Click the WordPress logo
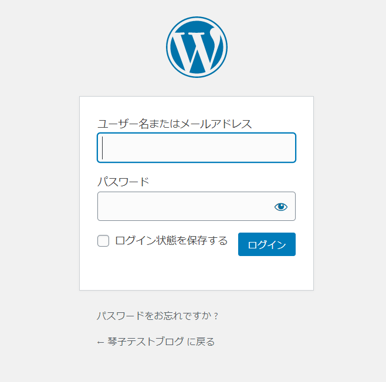This screenshot has height=382, width=386. point(197,47)
